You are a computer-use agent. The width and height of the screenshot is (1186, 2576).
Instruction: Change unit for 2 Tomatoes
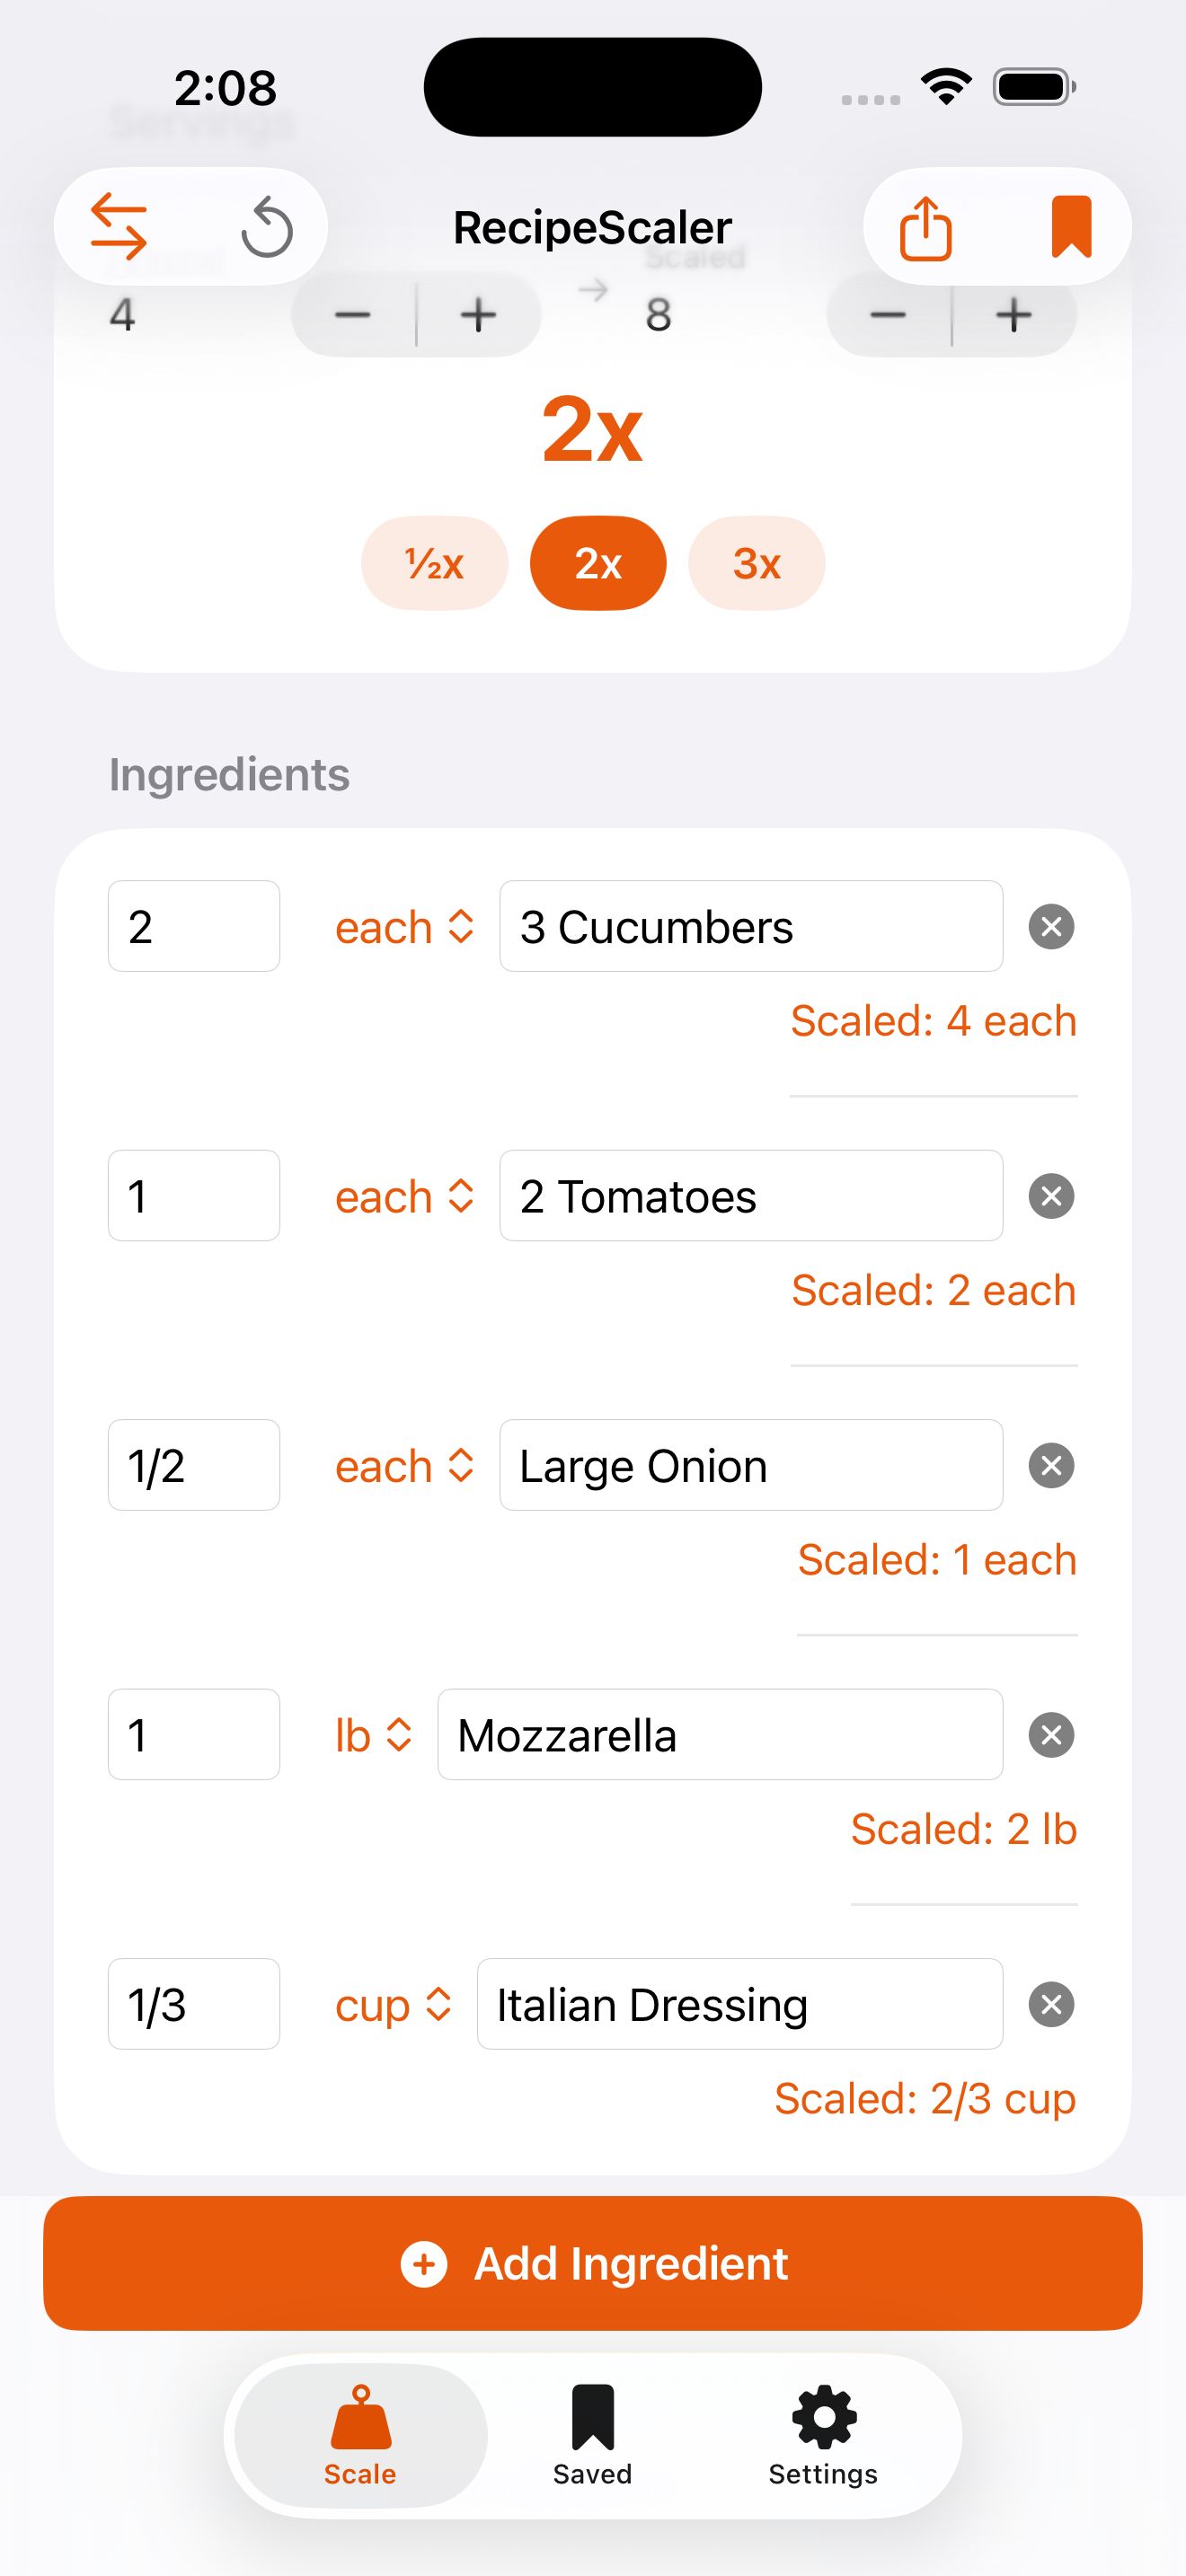tap(404, 1196)
